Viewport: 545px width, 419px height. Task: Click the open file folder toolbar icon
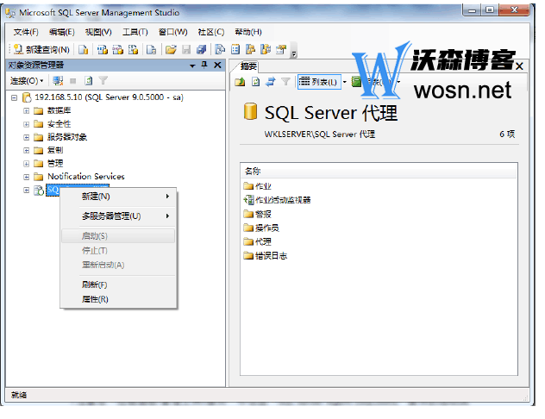(171, 49)
